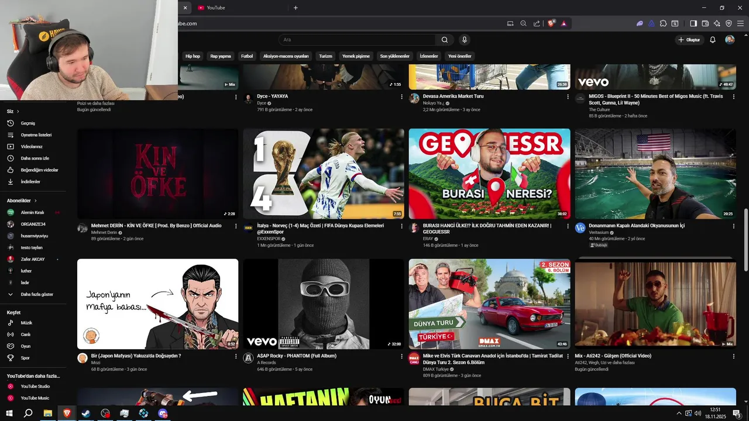
Task: Select the İzlenenler filter chip
Action: (429, 56)
